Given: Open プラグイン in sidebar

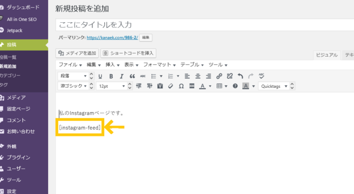Looking at the screenshot, I should [19, 158].
